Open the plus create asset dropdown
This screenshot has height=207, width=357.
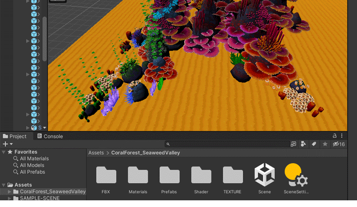[x=7, y=144]
